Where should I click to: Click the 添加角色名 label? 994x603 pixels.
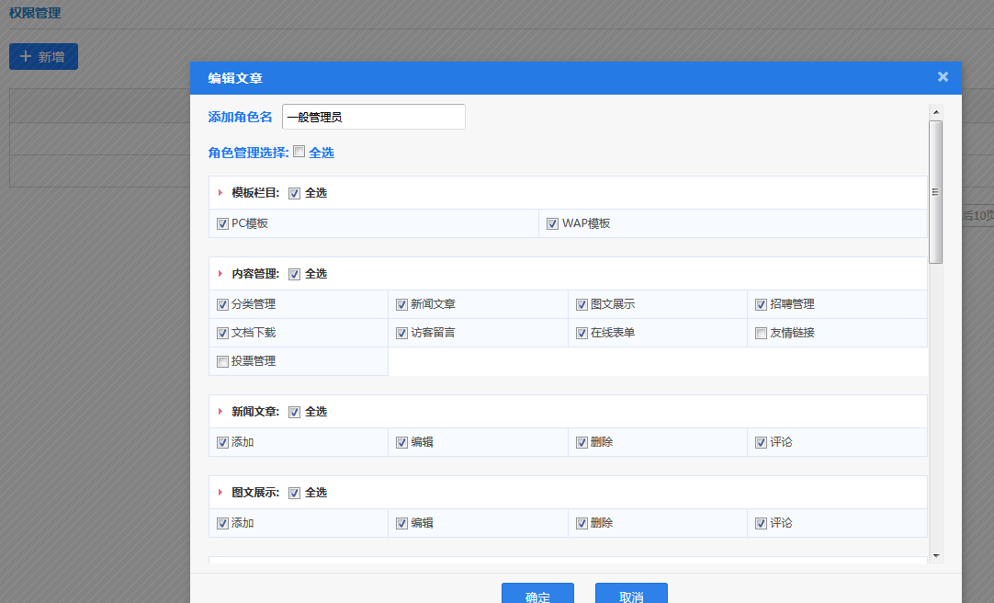pyautogui.click(x=240, y=118)
